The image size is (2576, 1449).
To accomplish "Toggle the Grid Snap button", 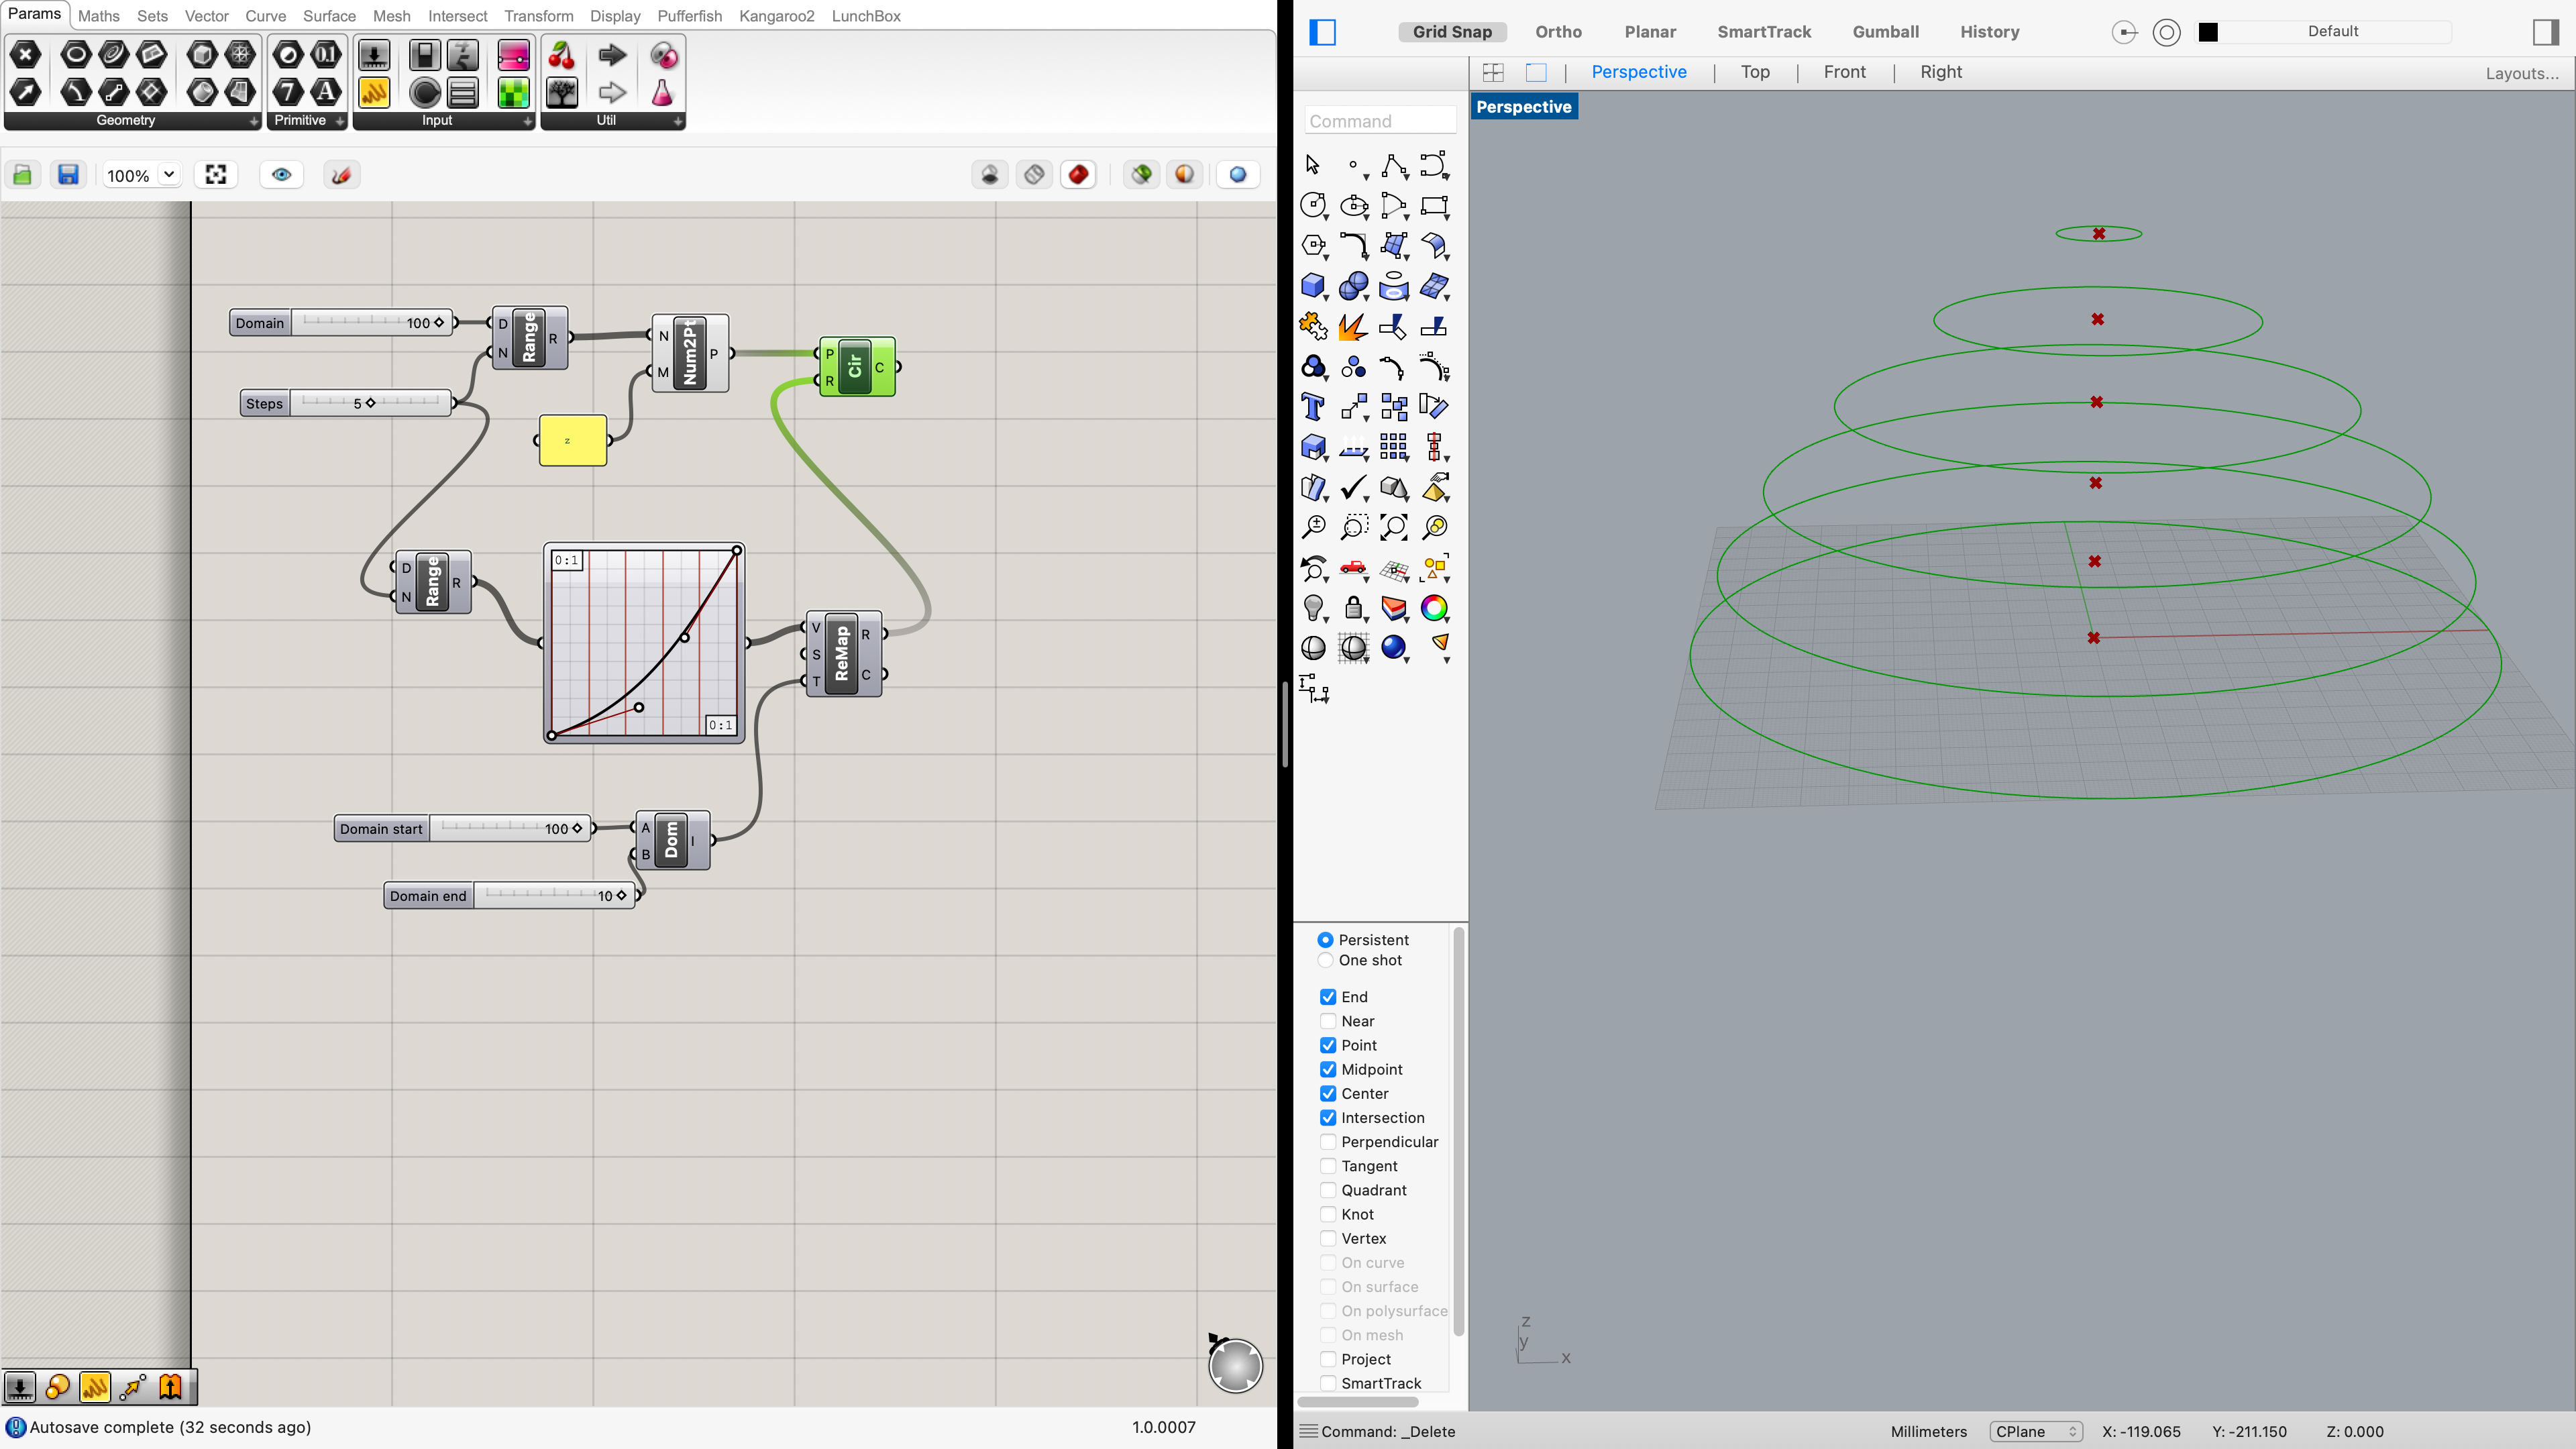I will coord(1451,32).
